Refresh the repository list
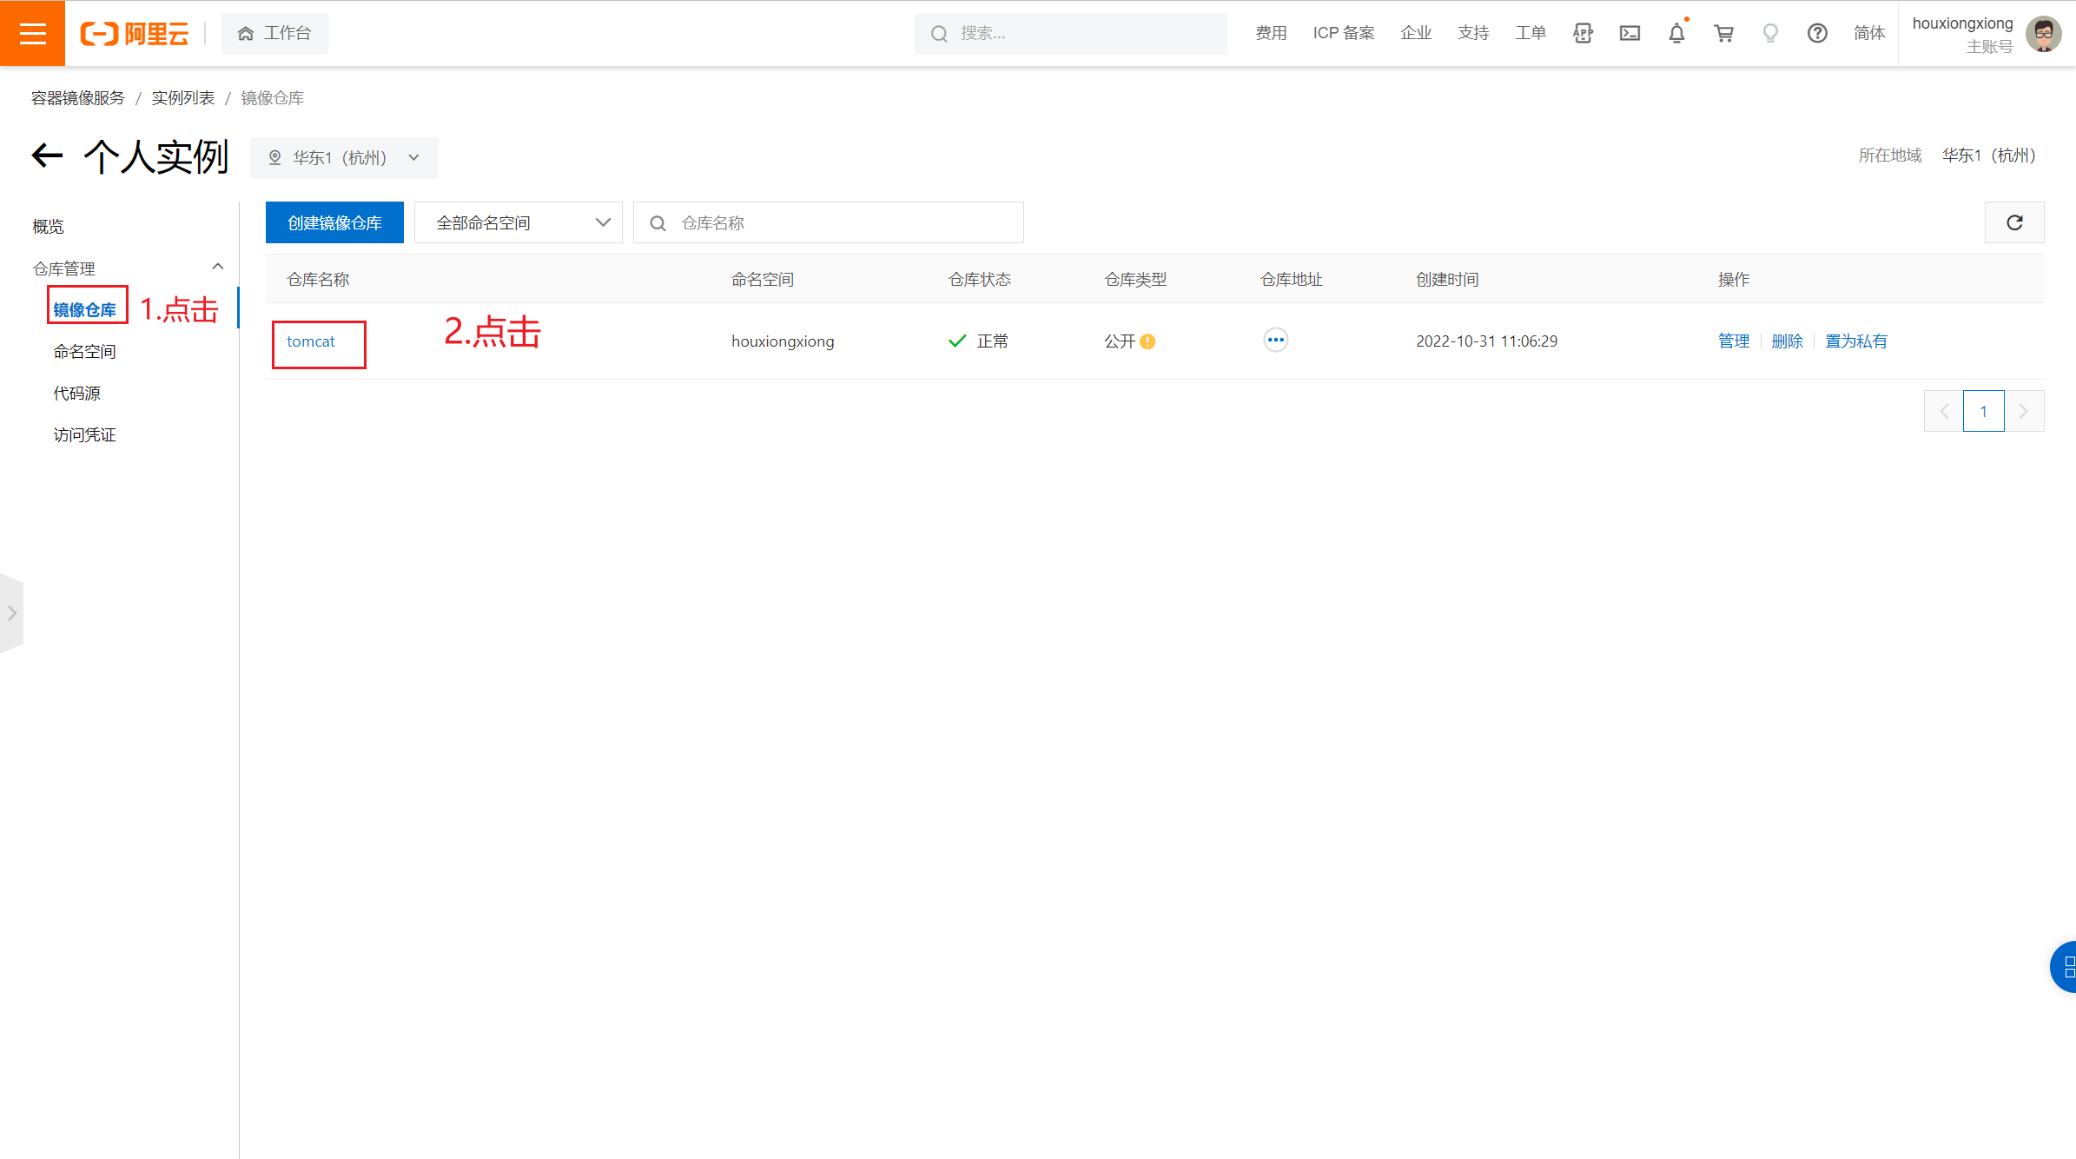 coord(2014,222)
